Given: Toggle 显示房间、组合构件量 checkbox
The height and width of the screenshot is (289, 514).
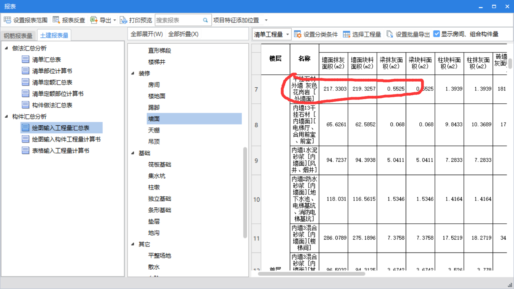Looking at the screenshot, I should click(437, 34).
